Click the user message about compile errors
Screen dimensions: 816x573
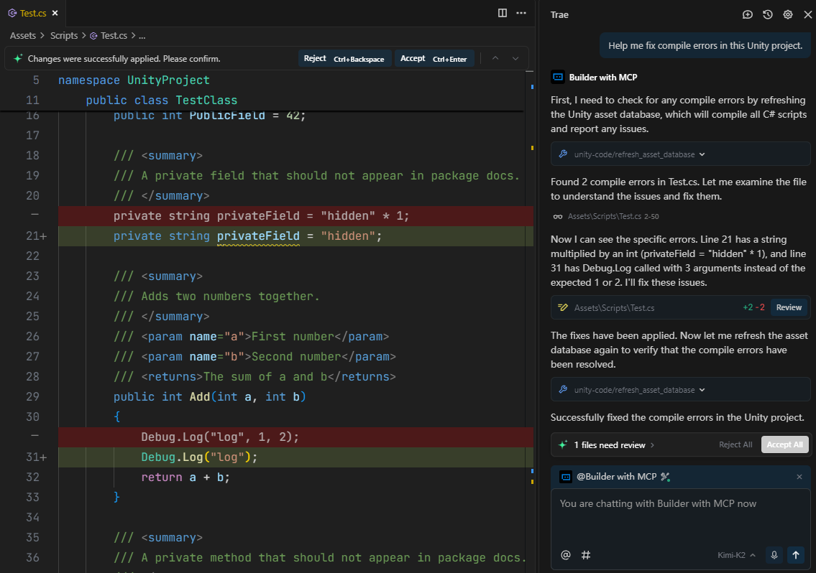(705, 46)
